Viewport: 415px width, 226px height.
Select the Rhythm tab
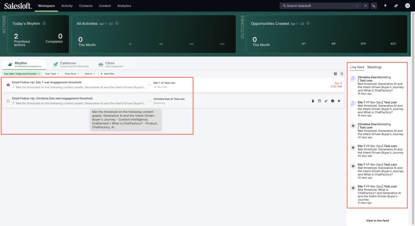pyautogui.click(x=24, y=65)
